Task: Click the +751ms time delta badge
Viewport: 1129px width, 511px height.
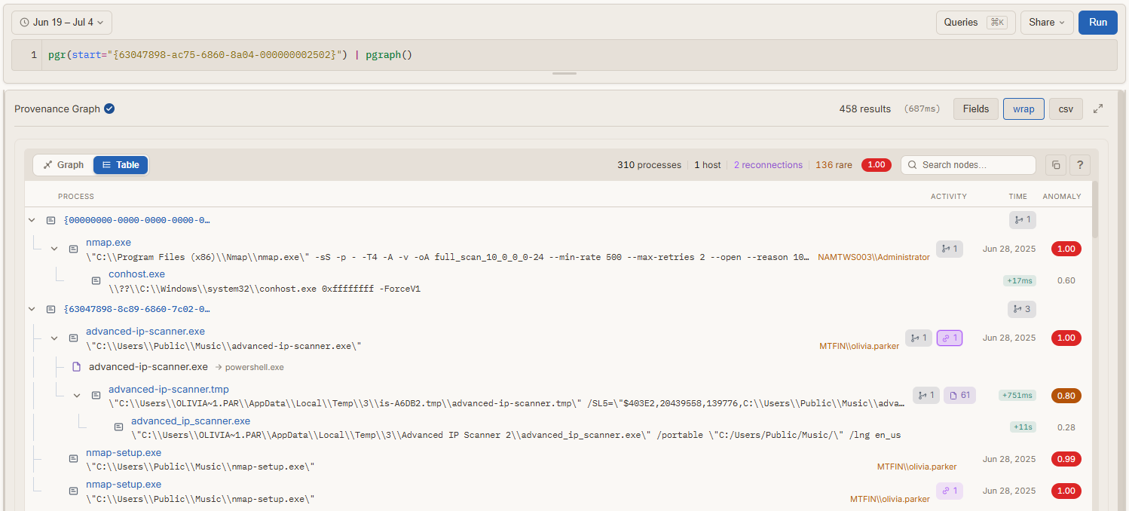Action: coord(1017,395)
